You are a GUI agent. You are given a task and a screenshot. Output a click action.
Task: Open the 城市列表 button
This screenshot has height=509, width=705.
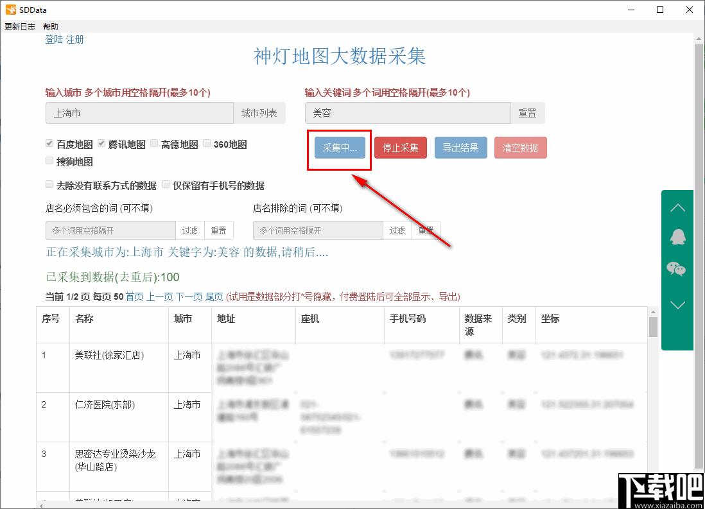pos(259,113)
